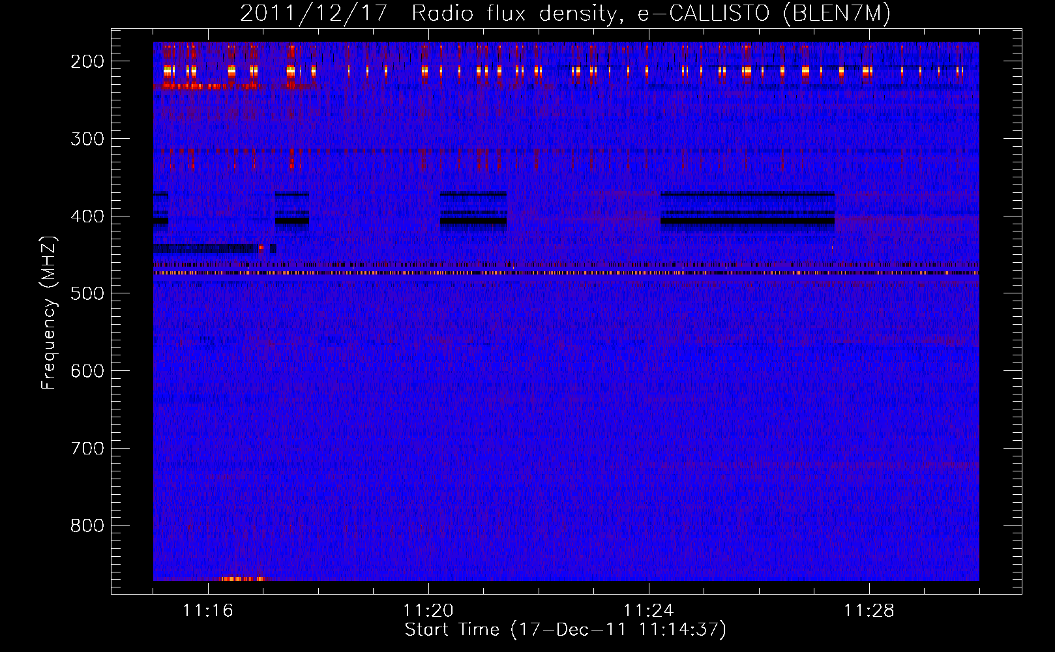
Task: Click the 11:28 time tick label
Action: click(869, 611)
